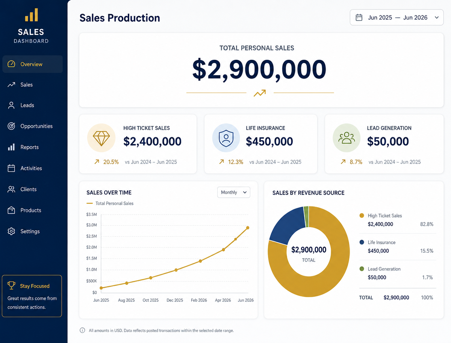451x343 pixels.
Task: Click the Jun 2026 data point on line chart
Action: 248,228
